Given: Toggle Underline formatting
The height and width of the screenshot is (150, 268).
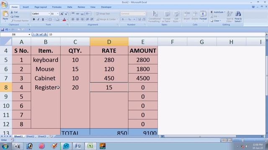Looking at the screenshot, I should (43, 20).
